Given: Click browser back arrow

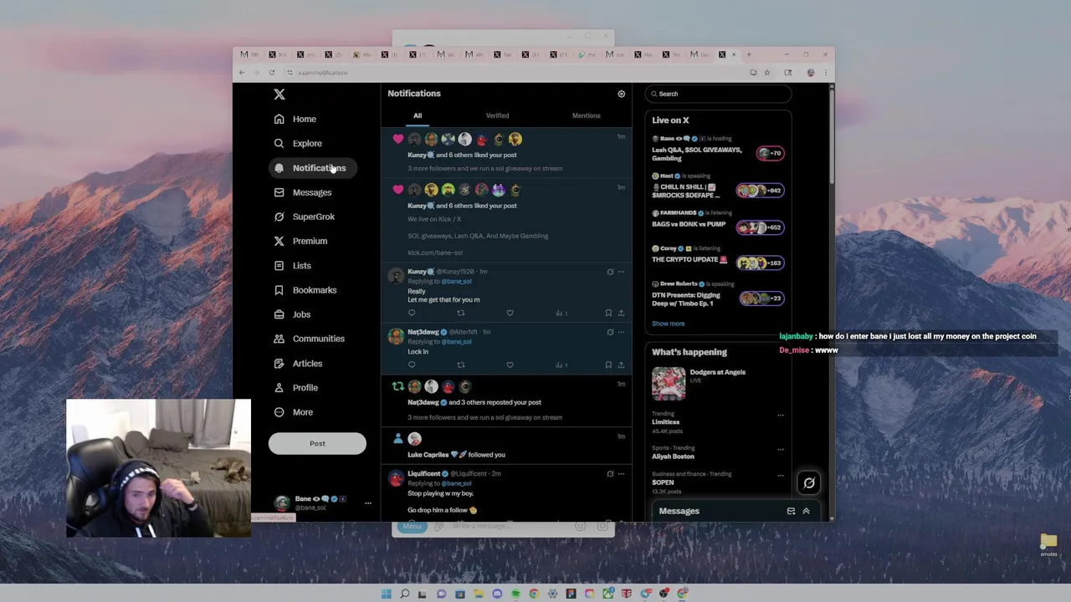Looking at the screenshot, I should [243, 73].
